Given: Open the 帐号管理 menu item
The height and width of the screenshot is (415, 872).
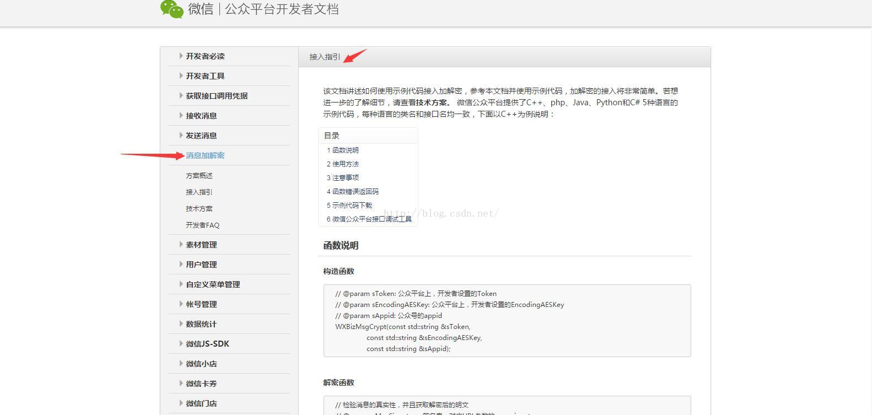Looking at the screenshot, I should click(x=201, y=304).
